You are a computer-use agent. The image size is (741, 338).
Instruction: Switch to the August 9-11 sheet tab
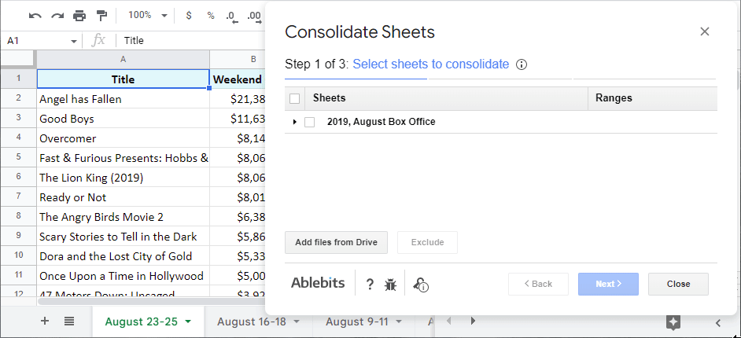(357, 321)
